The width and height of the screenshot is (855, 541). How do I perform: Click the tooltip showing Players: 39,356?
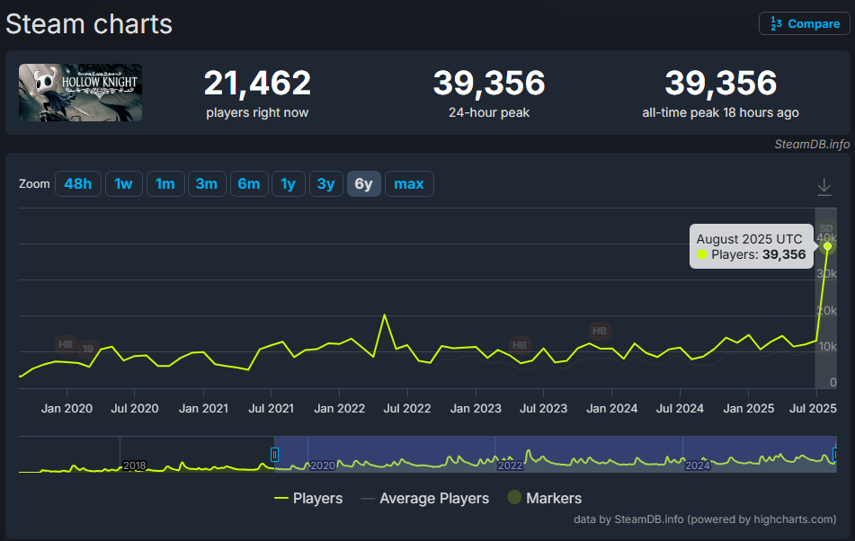click(x=752, y=246)
